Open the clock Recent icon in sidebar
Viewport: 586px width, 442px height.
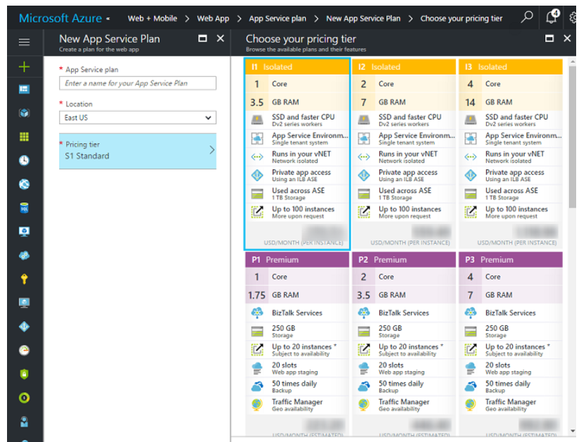pyautogui.click(x=25, y=160)
